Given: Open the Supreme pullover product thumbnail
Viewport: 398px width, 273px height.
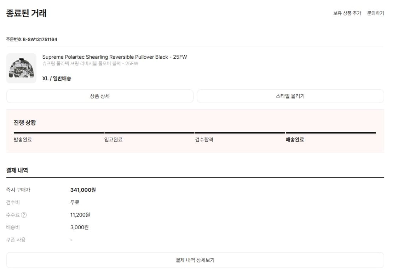Looking at the screenshot, I should (21, 68).
